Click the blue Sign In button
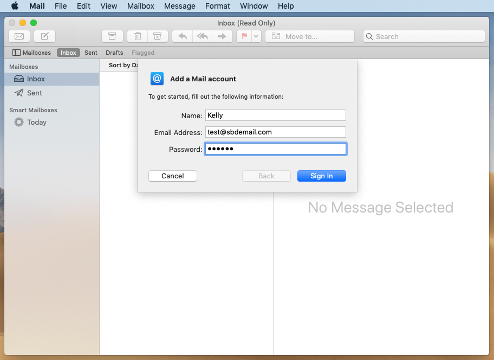Viewport: 494px width, 360px height. pyautogui.click(x=322, y=176)
